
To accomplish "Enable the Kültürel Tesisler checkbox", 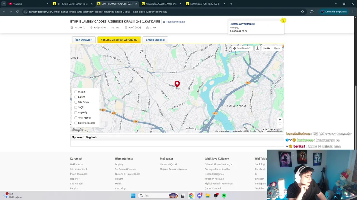I will click(76, 123).
